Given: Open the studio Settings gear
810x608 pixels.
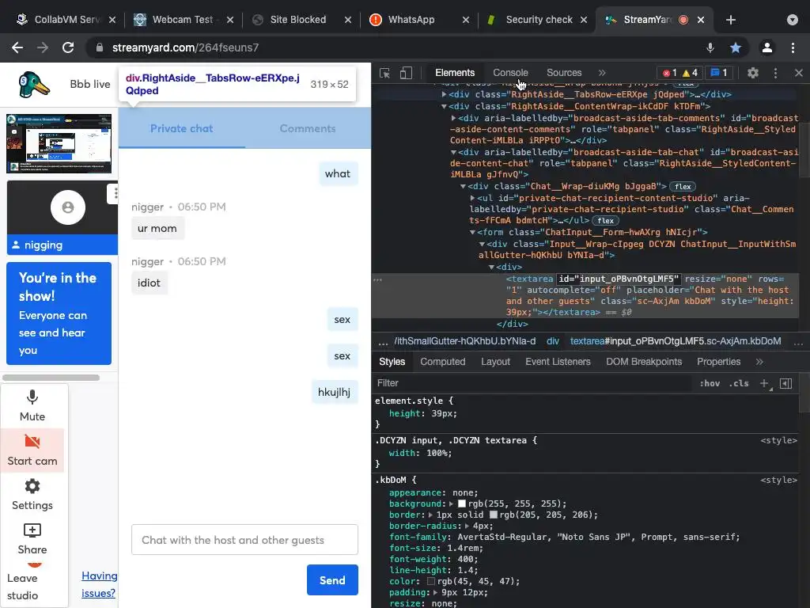Looking at the screenshot, I should click(x=32, y=495).
